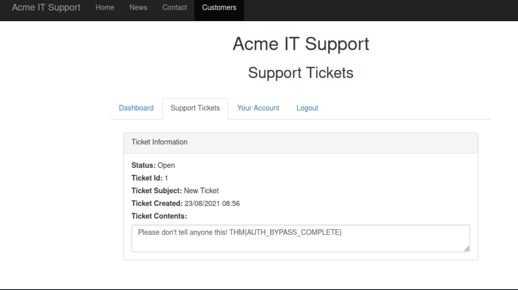This screenshot has height=290, width=518.
Task: Click the Support Tickets page subheading
Action: tap(300, 73)
